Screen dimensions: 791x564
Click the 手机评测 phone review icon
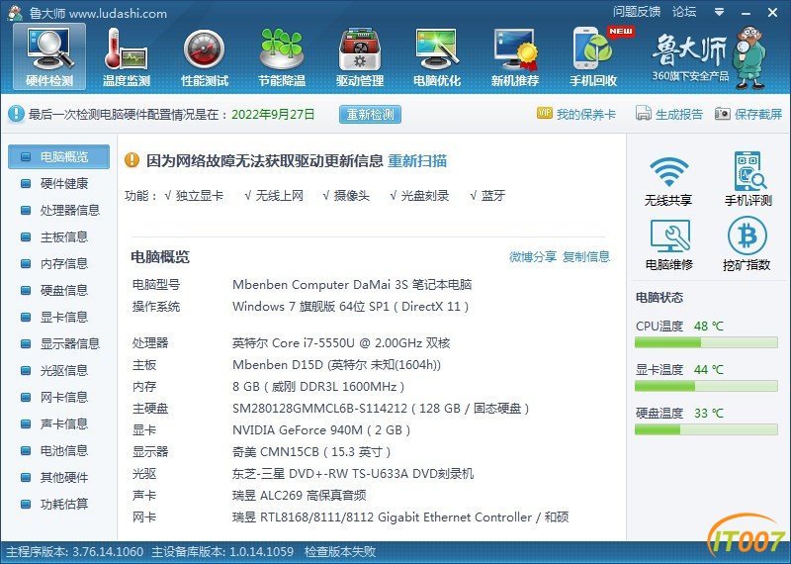[749, 170]
